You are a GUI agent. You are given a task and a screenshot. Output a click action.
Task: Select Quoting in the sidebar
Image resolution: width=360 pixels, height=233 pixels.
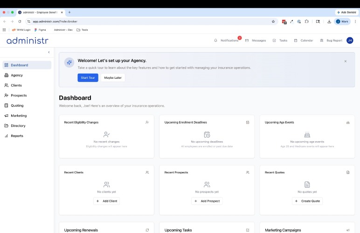pos(27,105)
